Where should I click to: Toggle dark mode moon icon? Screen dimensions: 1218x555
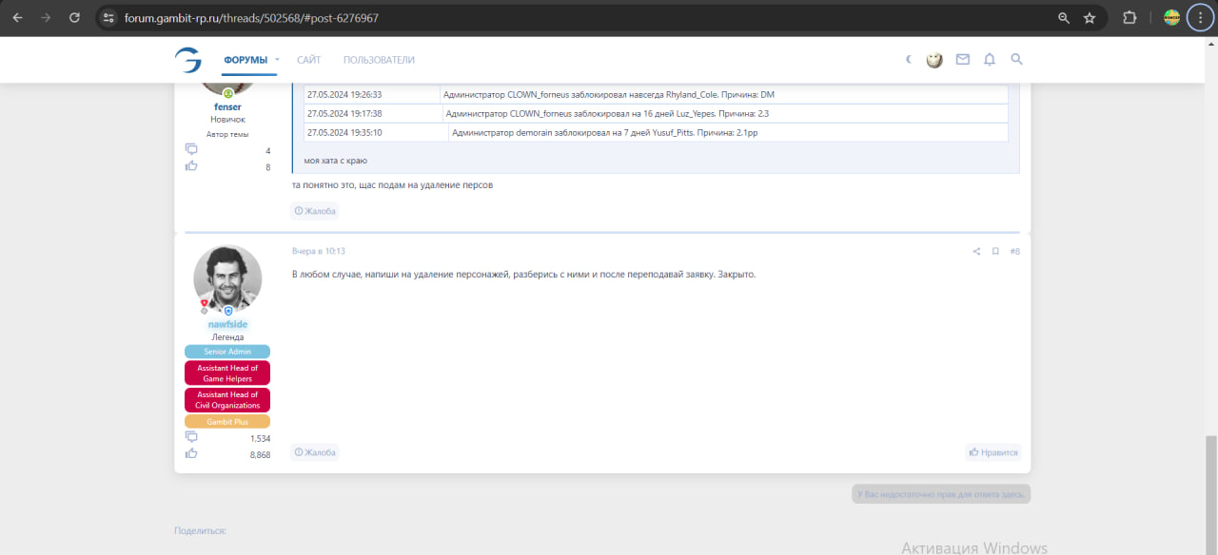click(x=909, y=59)
